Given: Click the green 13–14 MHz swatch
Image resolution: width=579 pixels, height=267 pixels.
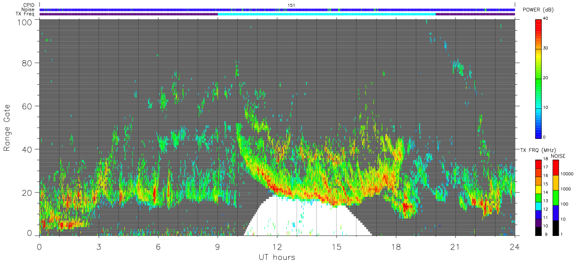Looking at the screenshot, I should [x=538, y=198].
